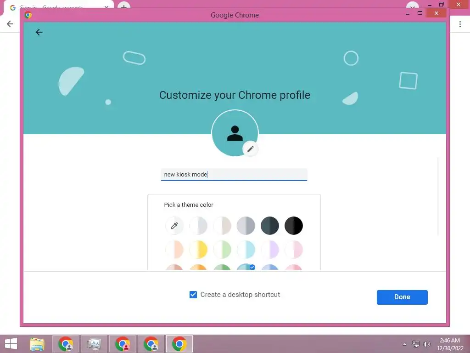Select the warm beige theme color
Viewport: 470px width, 353px height.
222,225
